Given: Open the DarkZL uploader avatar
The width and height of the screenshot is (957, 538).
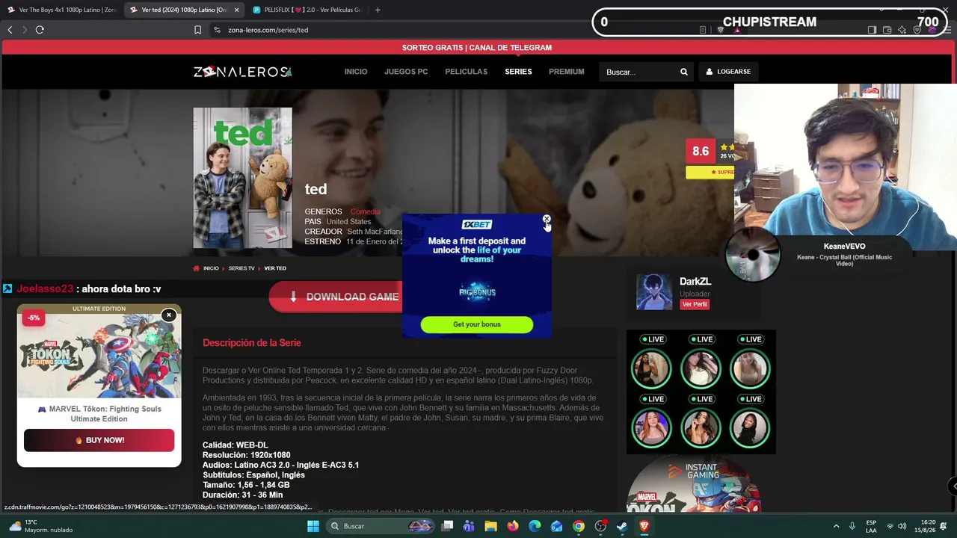Looking at the screenshot, I should pos(654,291).
